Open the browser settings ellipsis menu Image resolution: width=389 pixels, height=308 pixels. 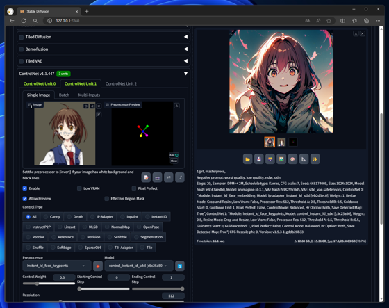point(378,21)
